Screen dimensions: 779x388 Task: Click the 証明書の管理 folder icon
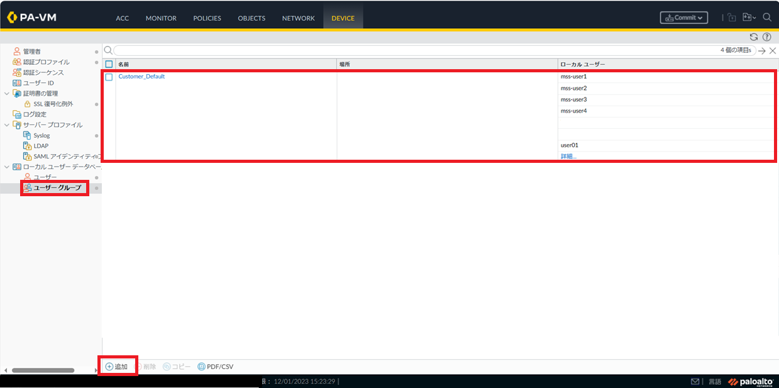[17, 94]
